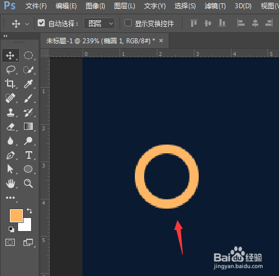Open the orange foreground color picker
Viewport: 279px width, 276px height.
pos(16,216)
